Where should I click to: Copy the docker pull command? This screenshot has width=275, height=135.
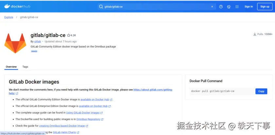[261, 91]
